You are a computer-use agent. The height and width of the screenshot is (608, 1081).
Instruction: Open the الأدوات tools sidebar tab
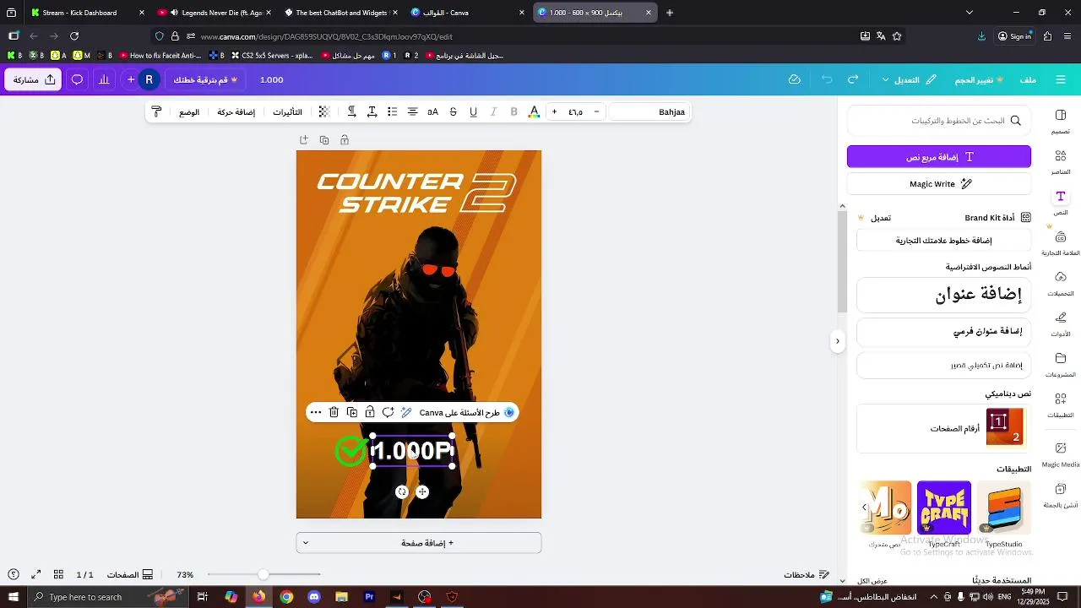(x=1061, y=323)
